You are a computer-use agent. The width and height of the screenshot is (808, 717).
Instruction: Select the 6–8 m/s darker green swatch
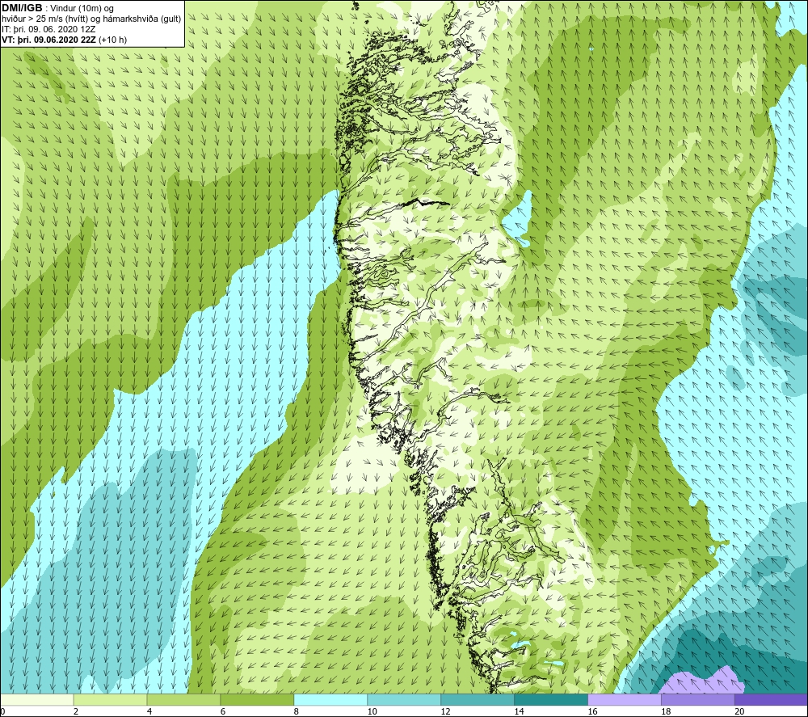(257, 700)
